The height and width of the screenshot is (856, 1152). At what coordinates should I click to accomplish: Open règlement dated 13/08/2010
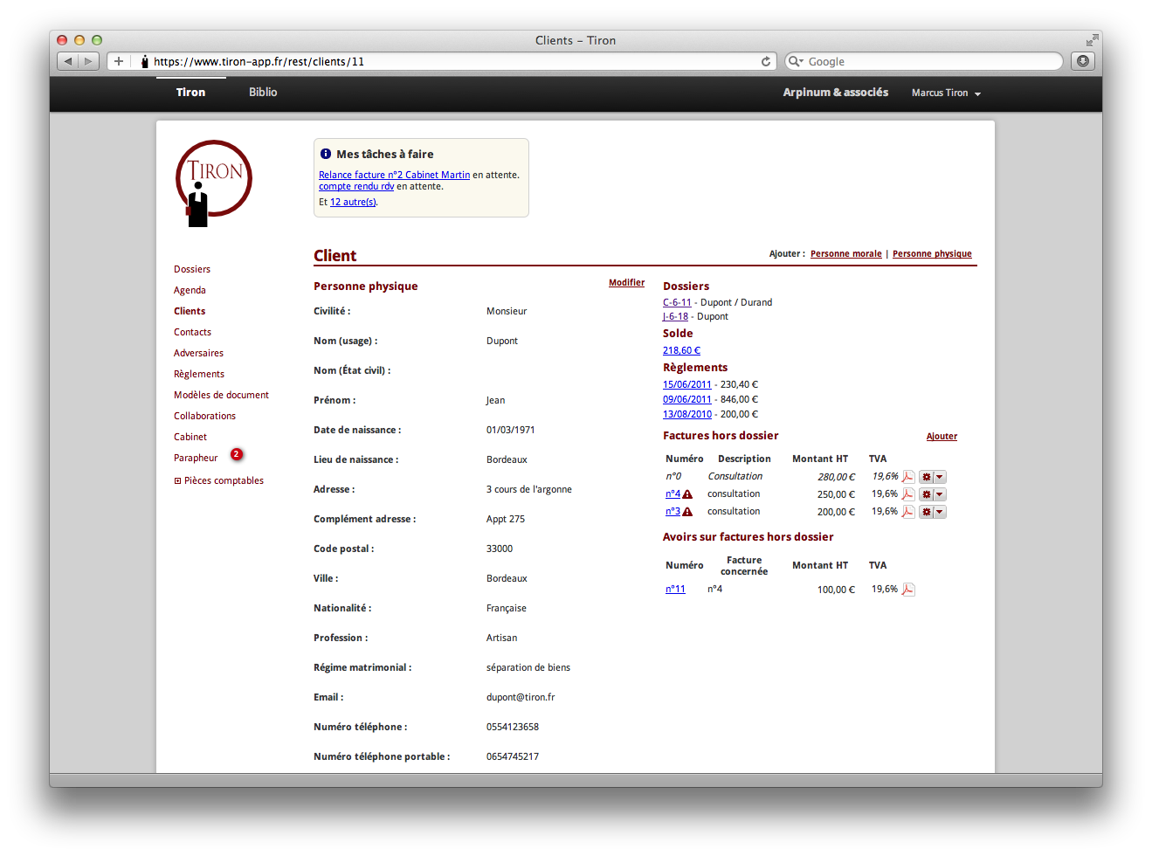pos(686,414)
